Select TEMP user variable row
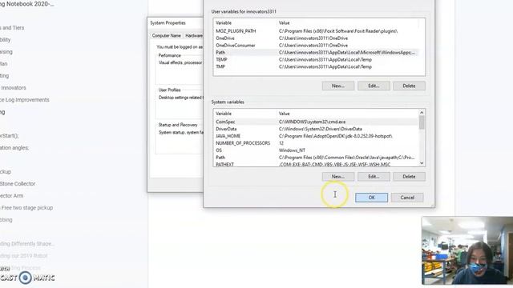 (316, 60)
